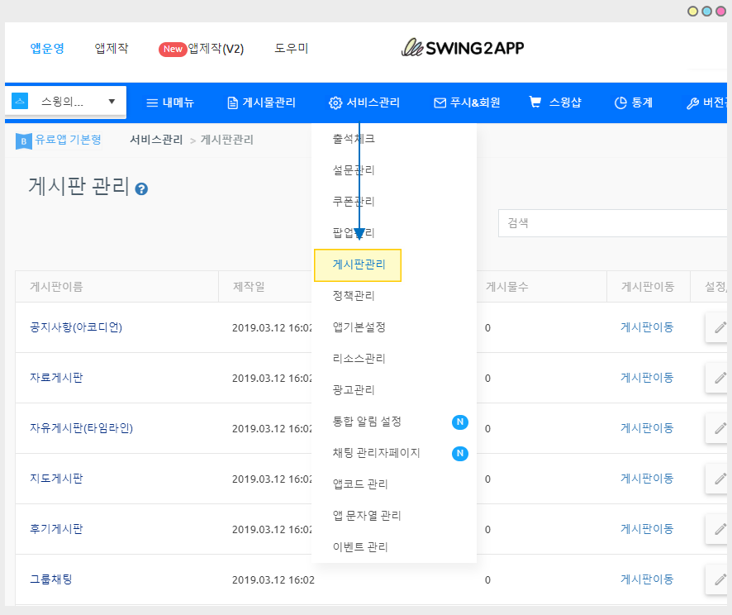Click the blue B badge icon for 유료앱 기본형
The width and height of the screenshot is (732, 615).
23,141
